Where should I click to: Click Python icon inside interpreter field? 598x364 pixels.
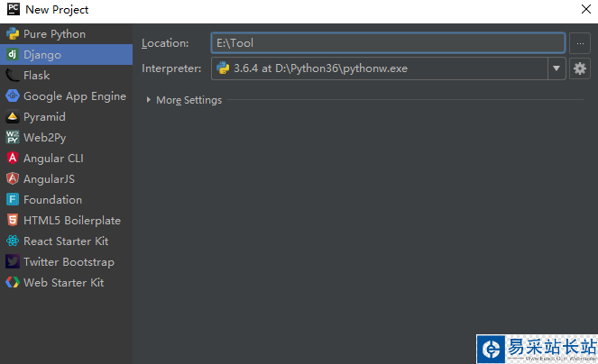point(223,68)
